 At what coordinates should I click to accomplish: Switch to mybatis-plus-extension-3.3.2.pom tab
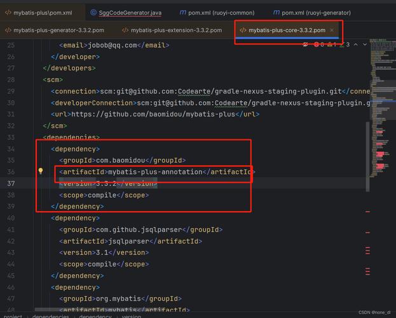click(172, 31)
